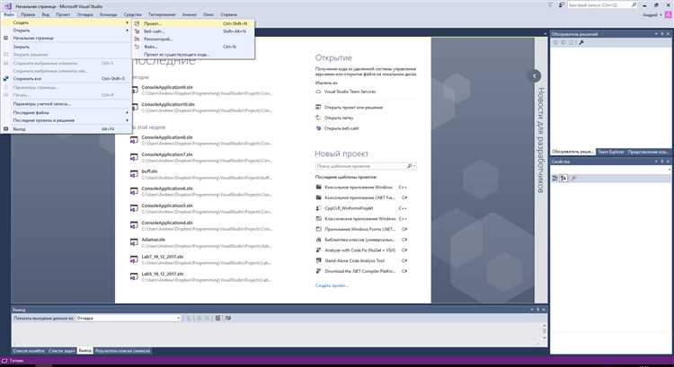The image size is (674, 367).
Task: Select Параметры учетной записи... in File menu
Action: tap(67, 104)
